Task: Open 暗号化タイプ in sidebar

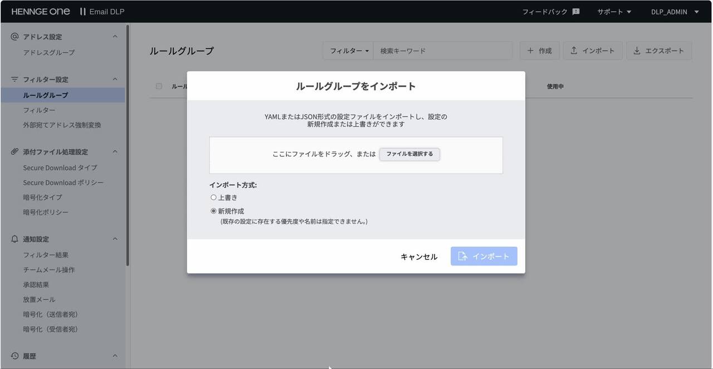Action: [x=42, y=198]
